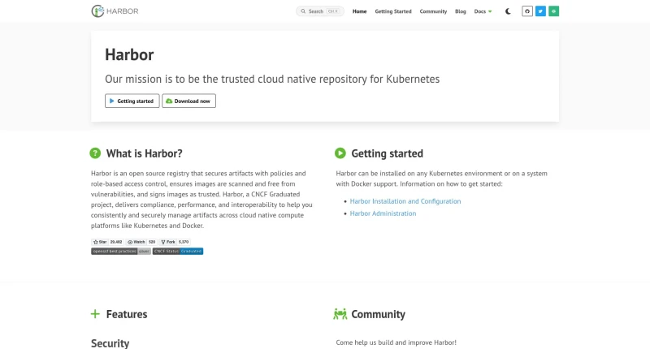Click the GitHub Watch badge

point(136,242)
